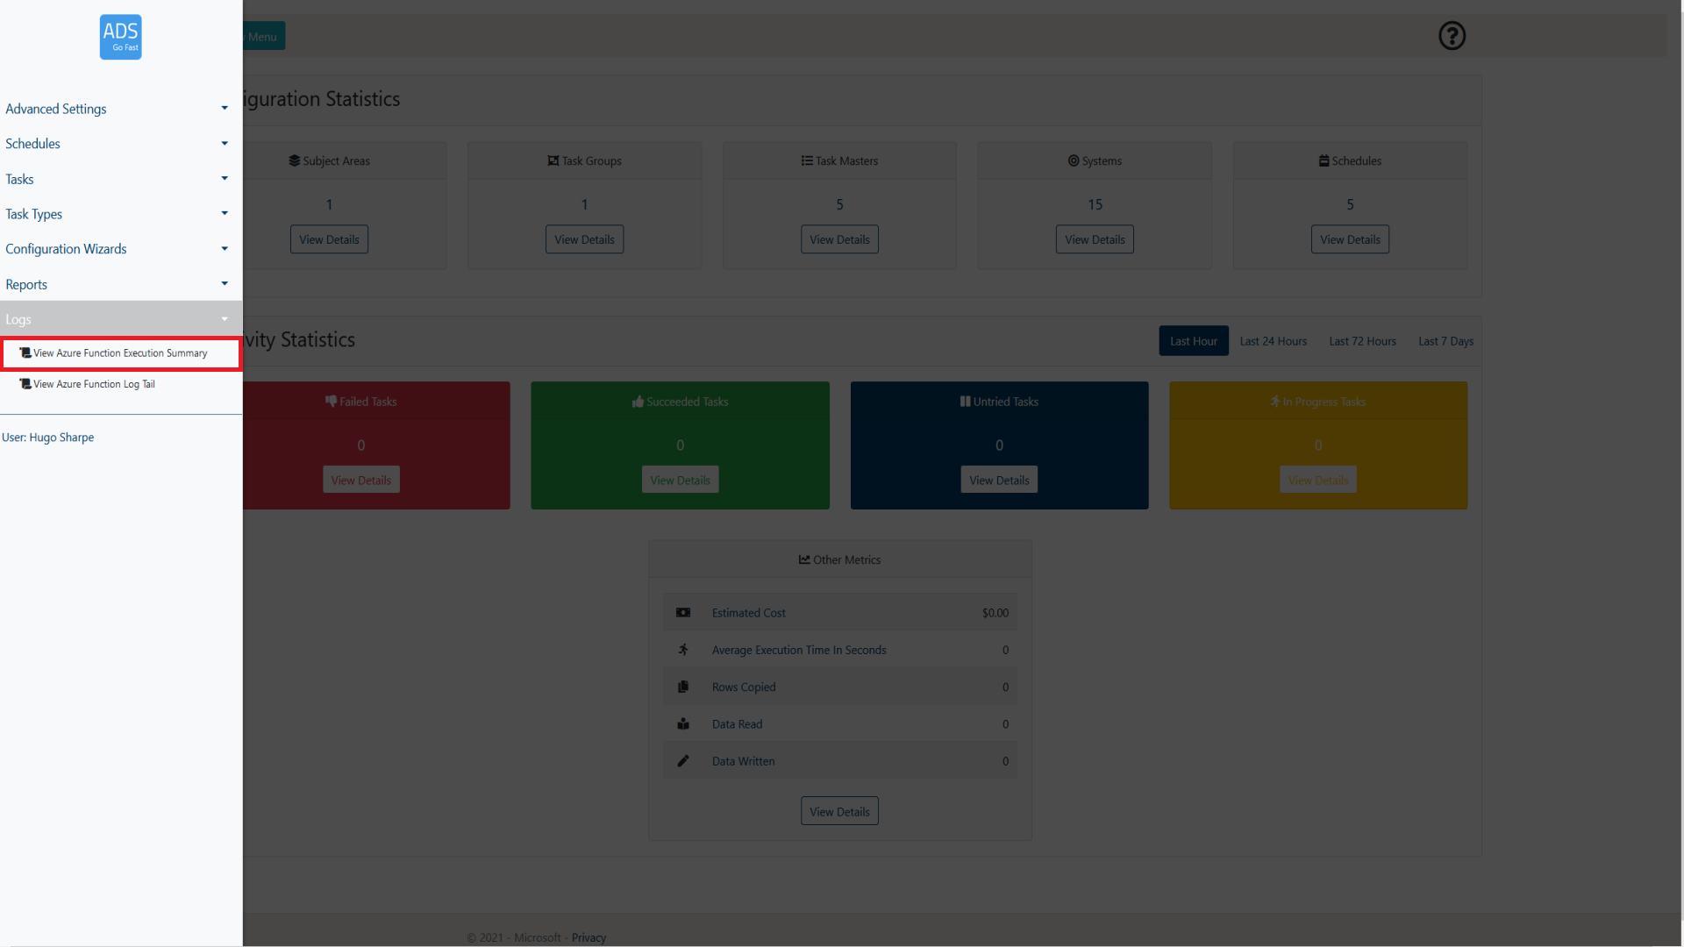Expand the Advanced Settings menu
The width and height of the screenshot is (1684, 947).
(116, 109)
